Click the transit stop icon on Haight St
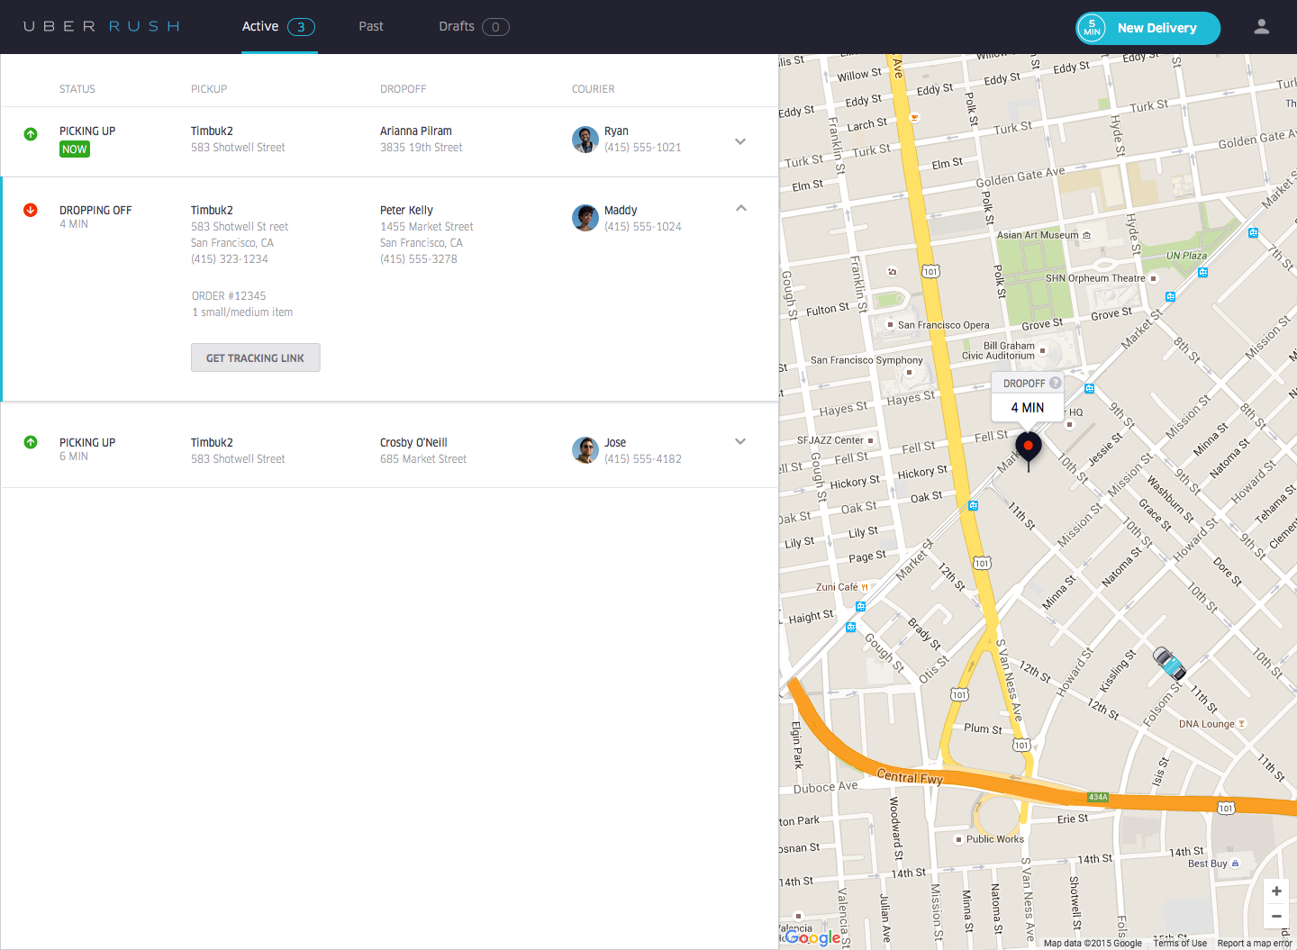 tap(851, 627)
